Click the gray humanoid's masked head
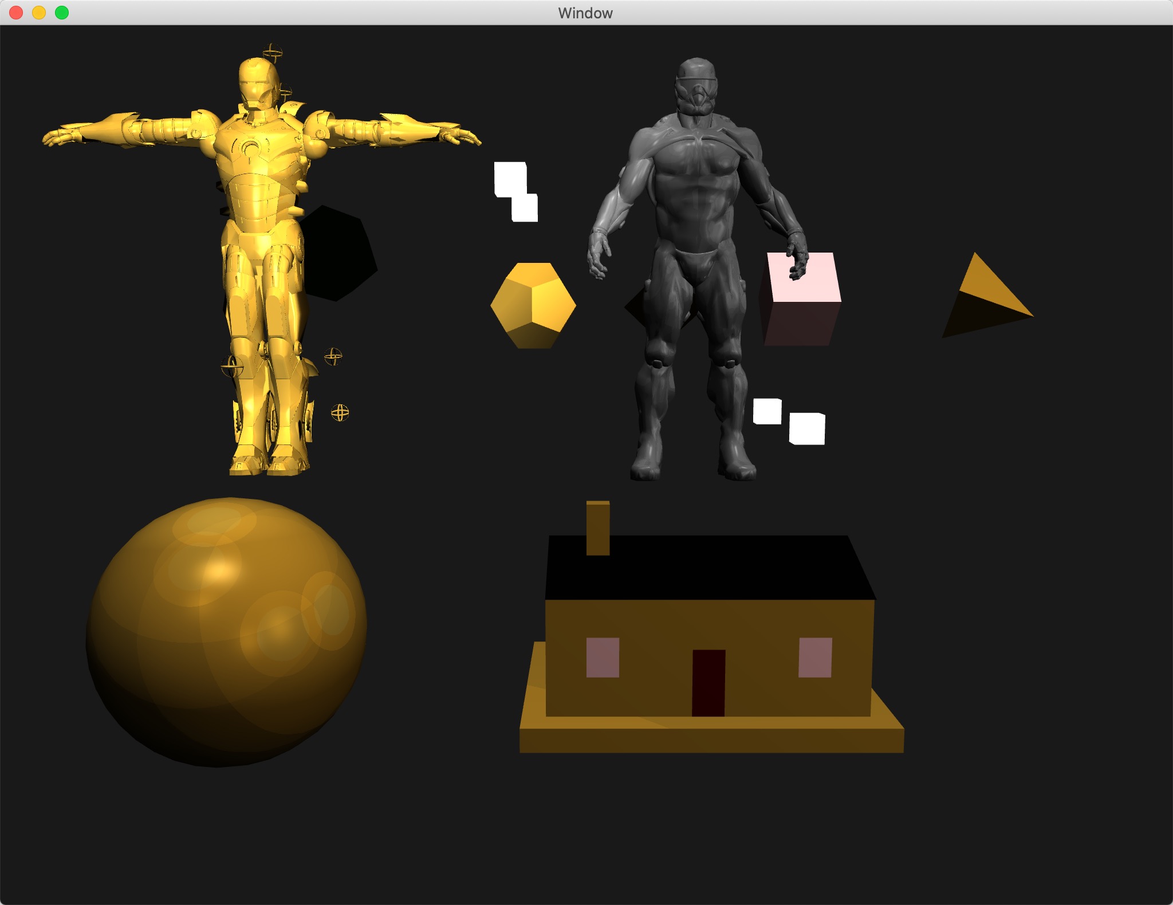This screenshot has height=905, width=1173. point(695,87)
